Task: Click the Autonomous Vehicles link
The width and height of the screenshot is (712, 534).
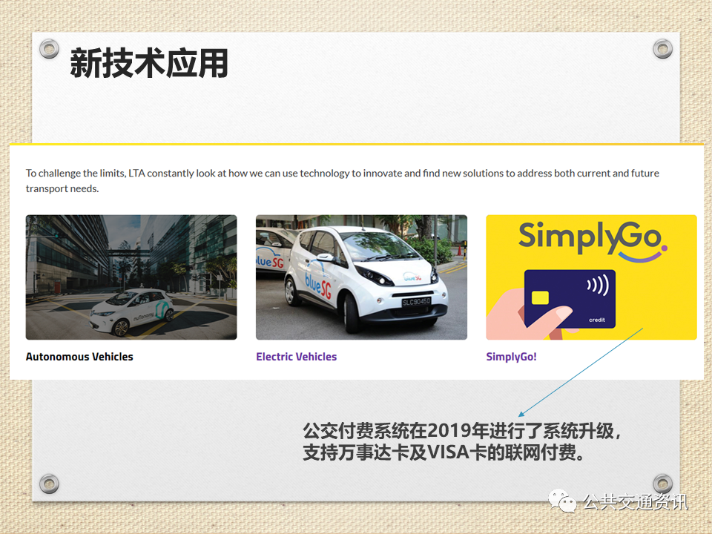Action: point(79,357)
